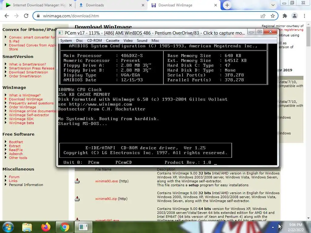Open PCem System menu
The image size is (311, 233).
66,41
